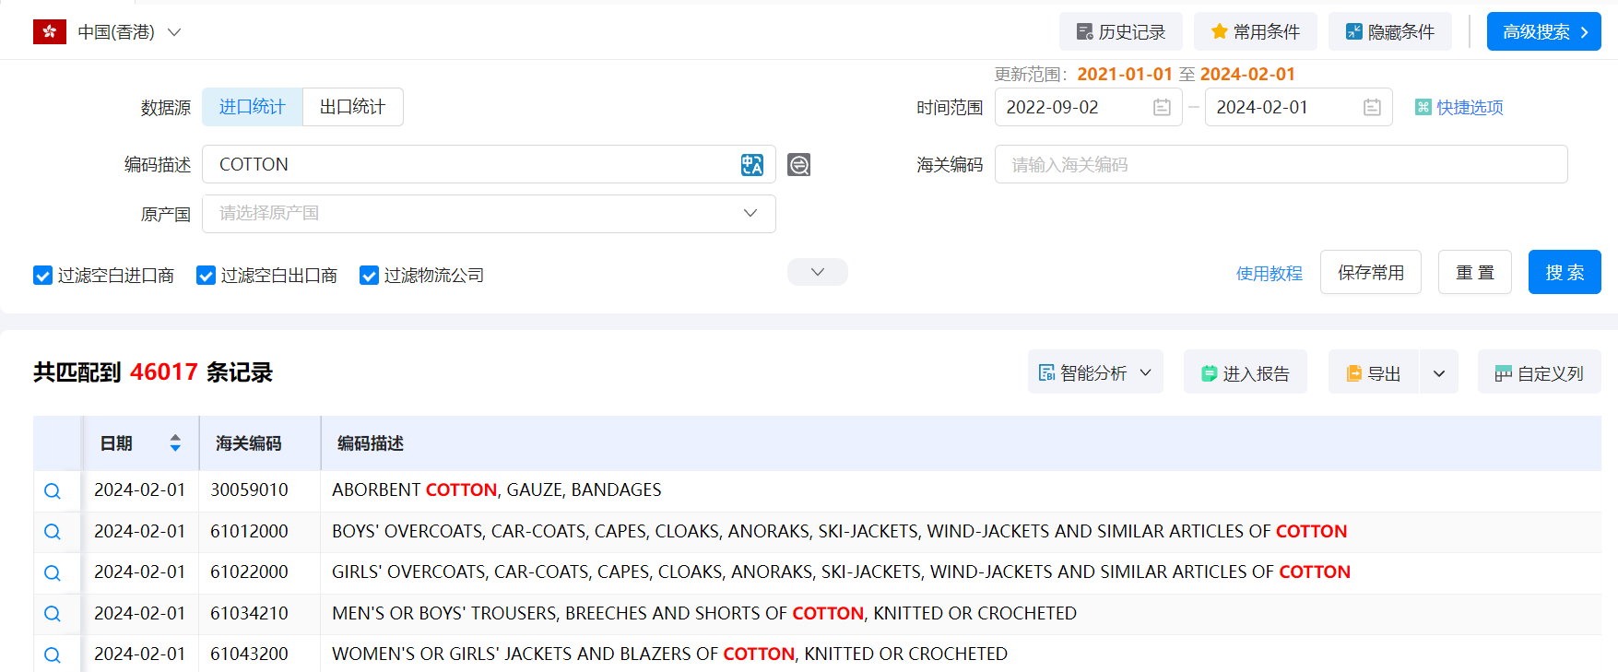
Task: Select the 进口统计 data source tab
Action: (x=252, y=107)
